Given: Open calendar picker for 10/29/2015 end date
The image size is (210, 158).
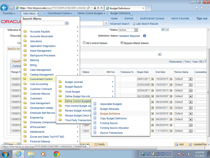Looking at the screenshot, I should click(x=171, y=79).
